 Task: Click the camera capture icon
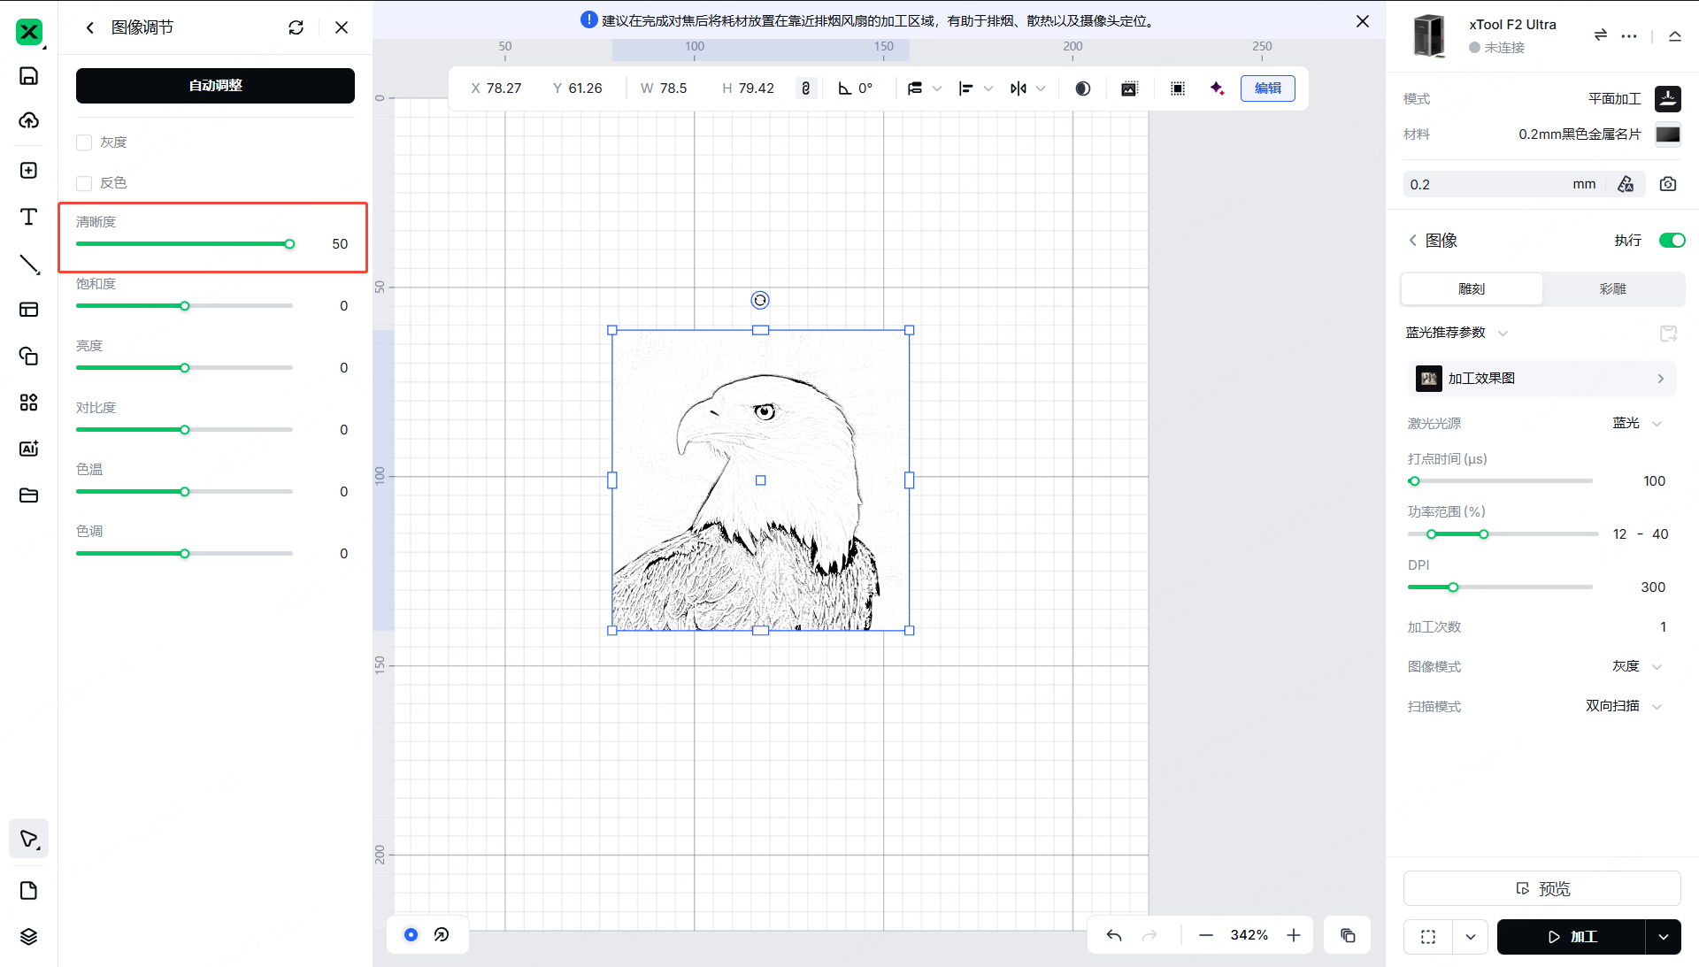1667,184
